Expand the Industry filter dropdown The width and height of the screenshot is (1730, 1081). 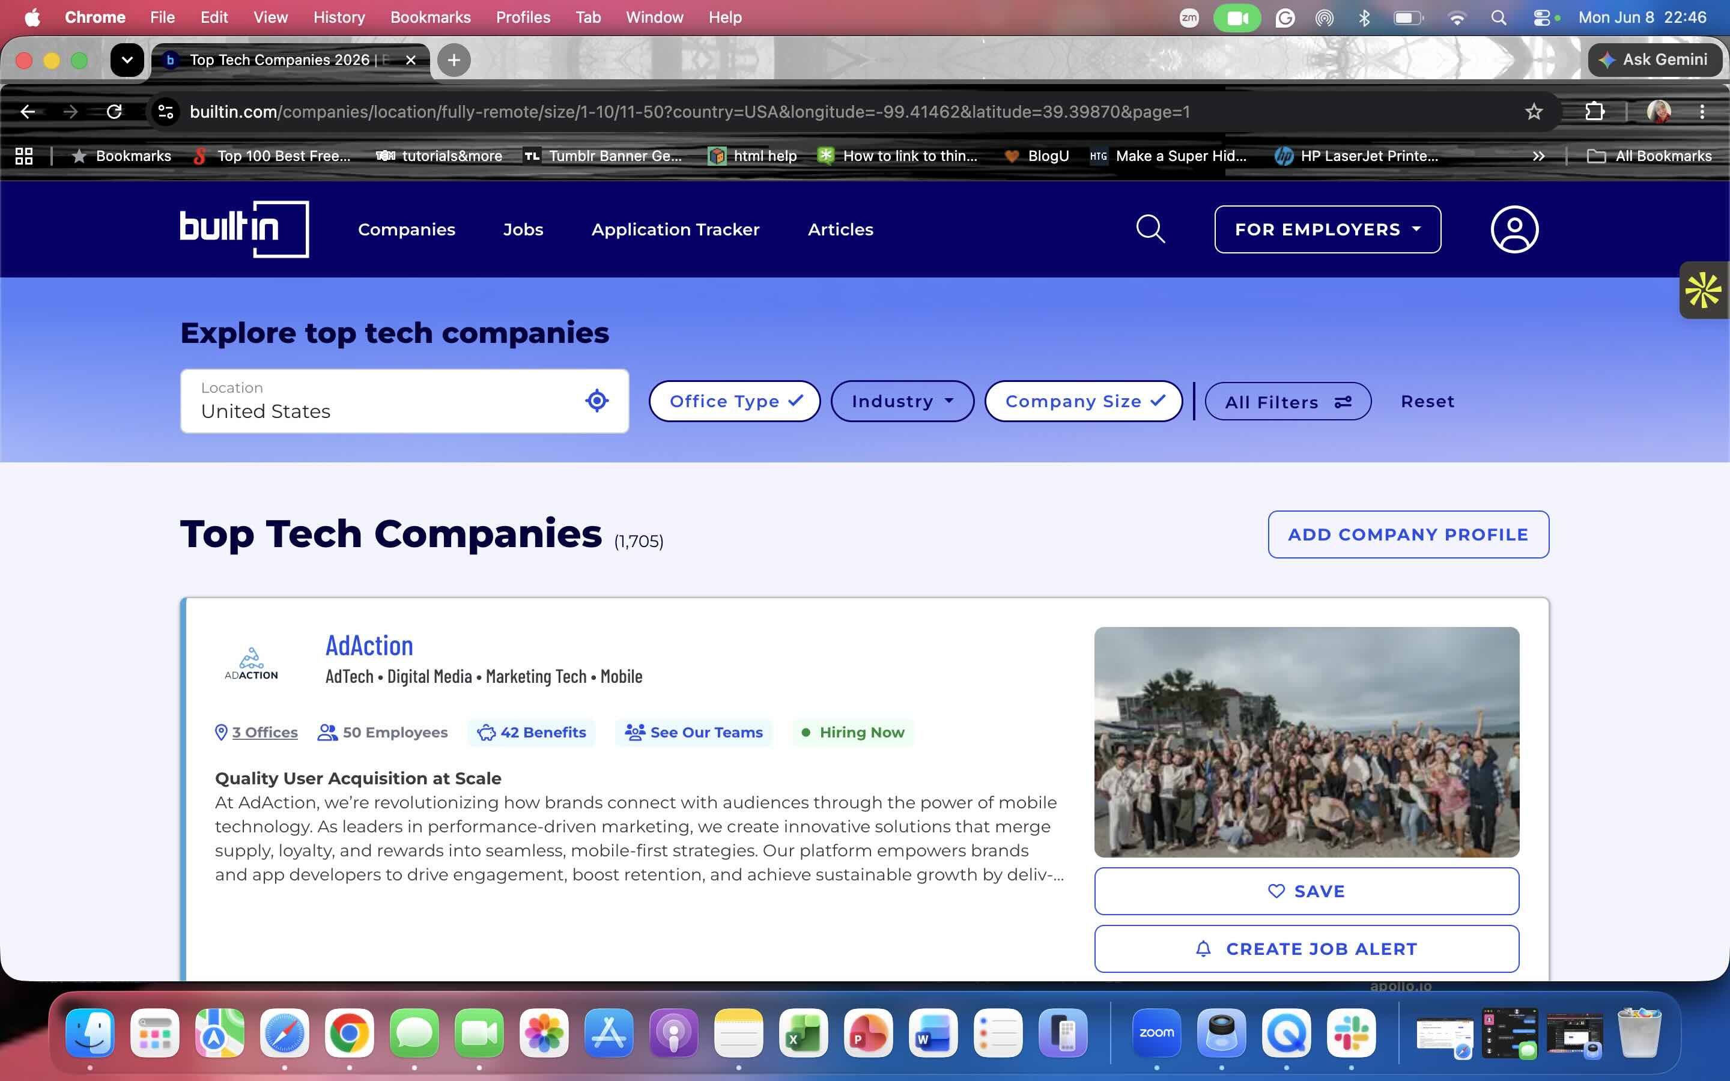coord(902,401)
